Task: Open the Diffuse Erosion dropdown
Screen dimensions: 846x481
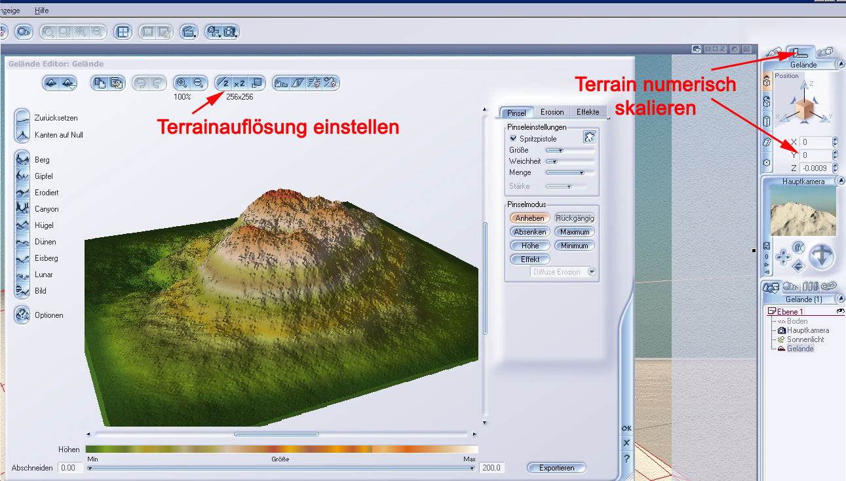Action: (592, 272)
